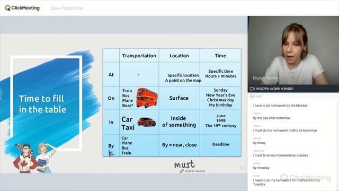Select the 'Time' column header

click(220, 56)
